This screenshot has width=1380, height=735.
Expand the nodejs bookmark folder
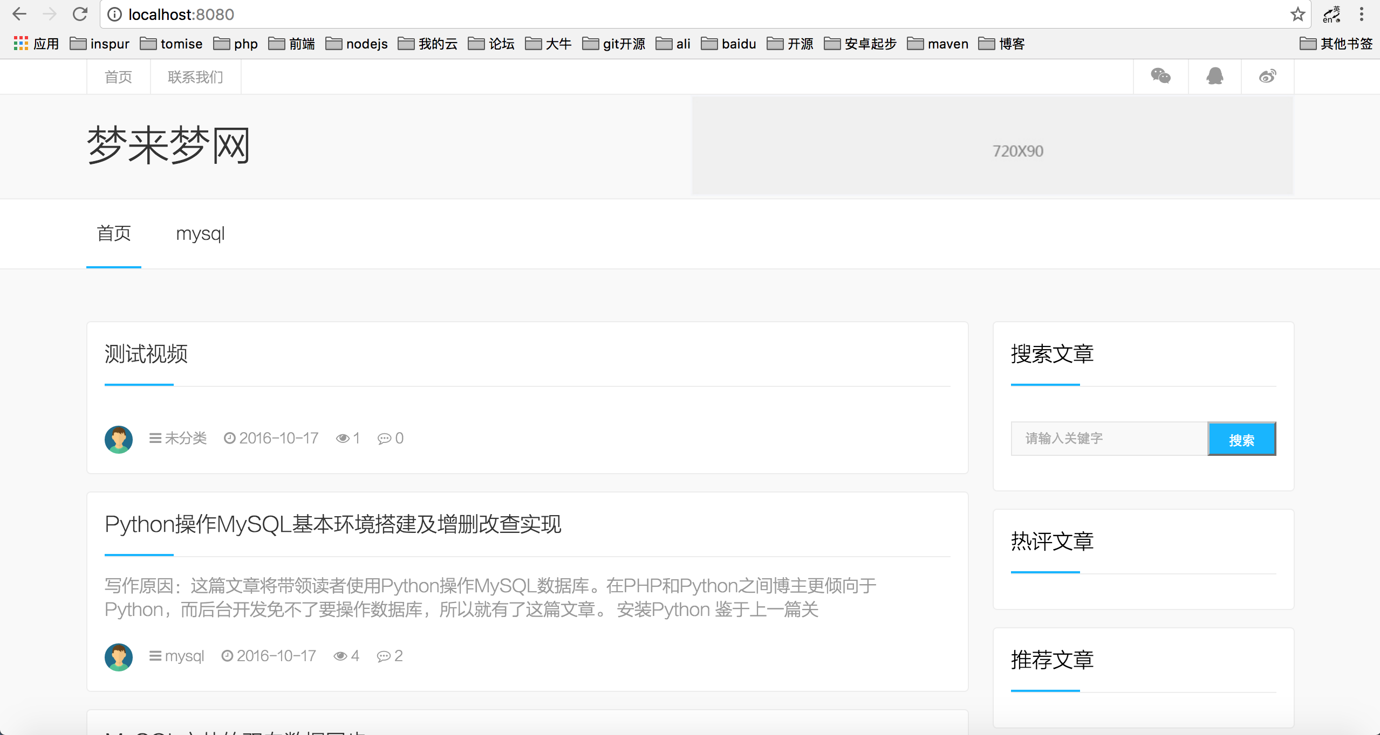[357, 44]
